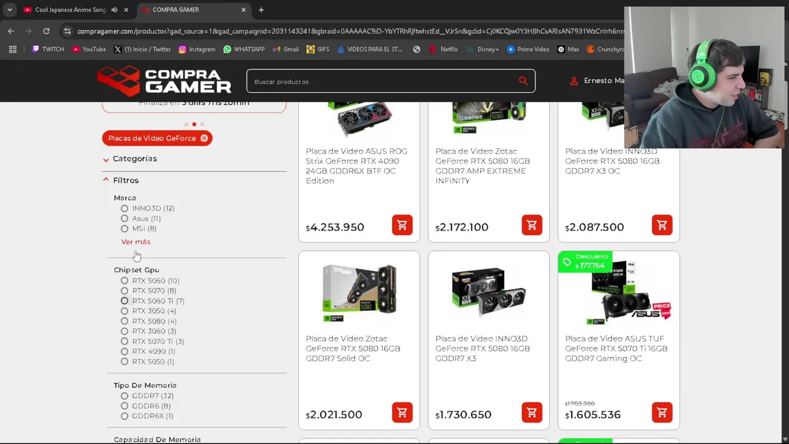Screen dimensions: 789x444
Task: Add ASUS ROG Strix RTX 4090 to cart
Action: point(402,225)
